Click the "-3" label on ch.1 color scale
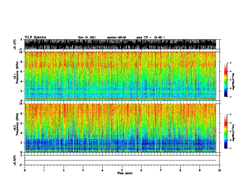The width and height of the screenshot is (247, 191). pos(230,63)
